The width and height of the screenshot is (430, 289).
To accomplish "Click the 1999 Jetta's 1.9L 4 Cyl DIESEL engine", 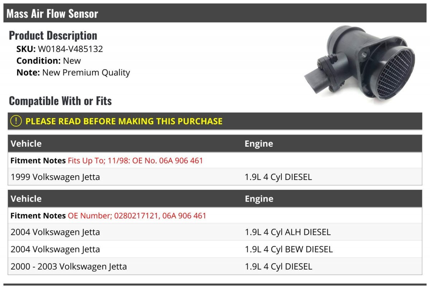I will [x=278, y=177].
